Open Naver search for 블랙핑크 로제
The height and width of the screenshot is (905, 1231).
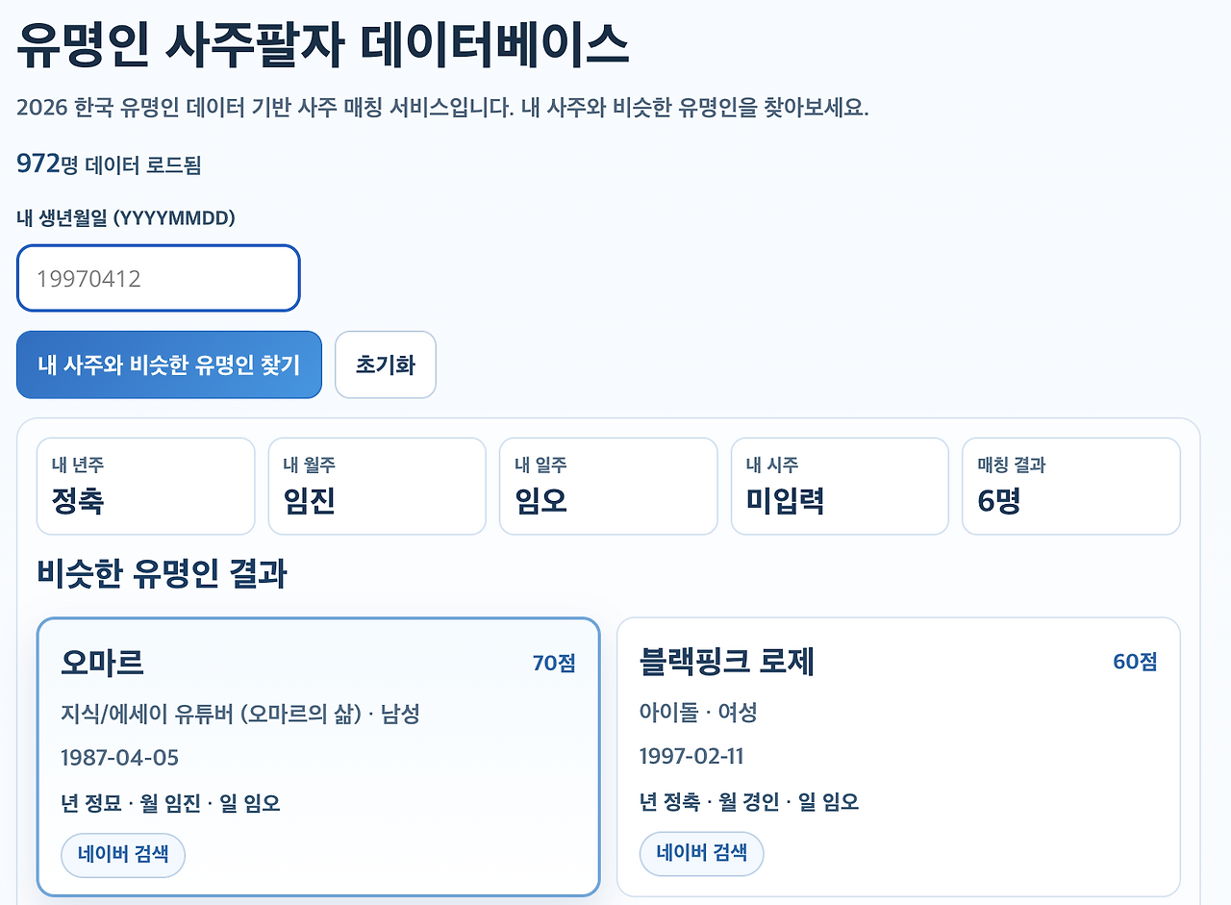pyautogui.click(x=701, y=854)
